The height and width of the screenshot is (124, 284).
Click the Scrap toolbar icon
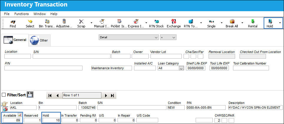point(81,22)
